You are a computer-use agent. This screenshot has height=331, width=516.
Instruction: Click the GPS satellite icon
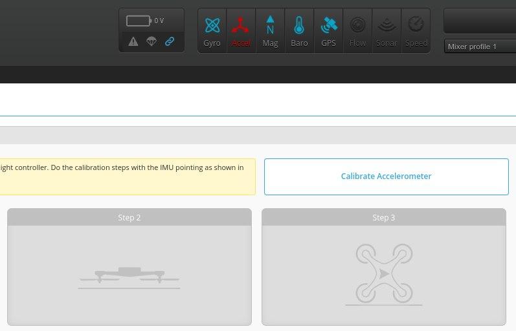tap(328, 30)
